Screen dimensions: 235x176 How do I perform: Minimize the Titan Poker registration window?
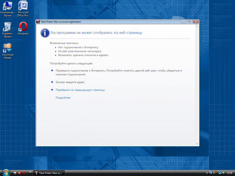183,22
